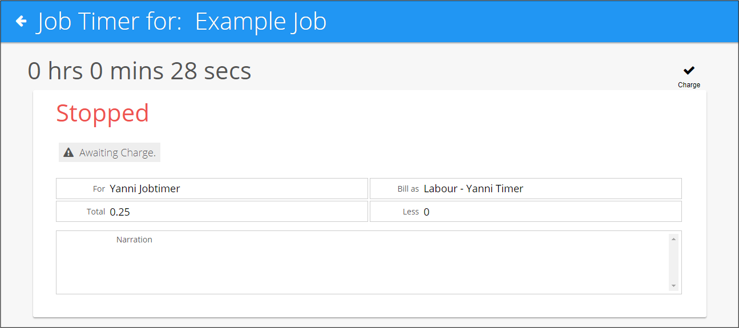739x328 pixels.
Task: Click the red Stopped status heading
Action: tap(103, 113)
